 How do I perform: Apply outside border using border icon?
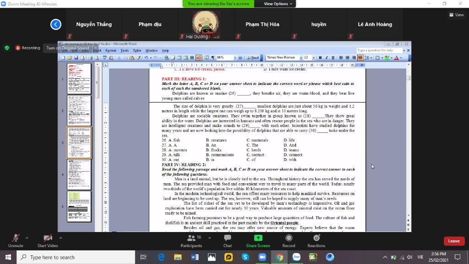click(377, 58)
